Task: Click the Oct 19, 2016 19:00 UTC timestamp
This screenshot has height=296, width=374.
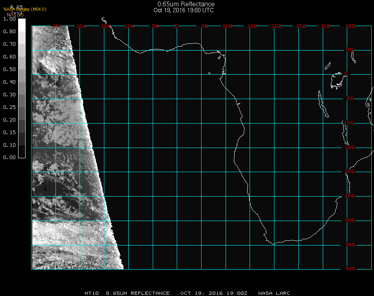Action: (x=184, y=10)
